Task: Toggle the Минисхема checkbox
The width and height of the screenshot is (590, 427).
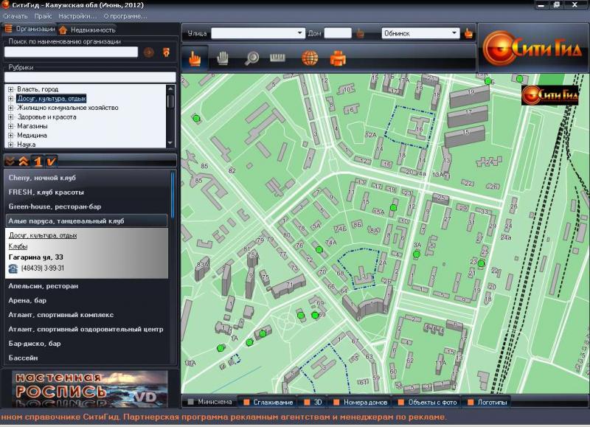Action: pos(191,402)
